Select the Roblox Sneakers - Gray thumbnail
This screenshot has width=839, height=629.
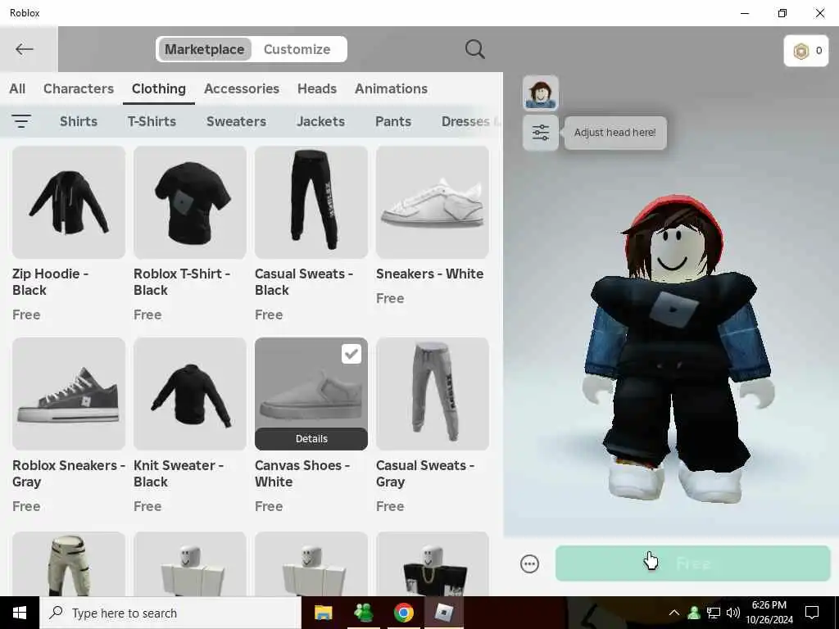pyautogui.click(x=69, y=394)
